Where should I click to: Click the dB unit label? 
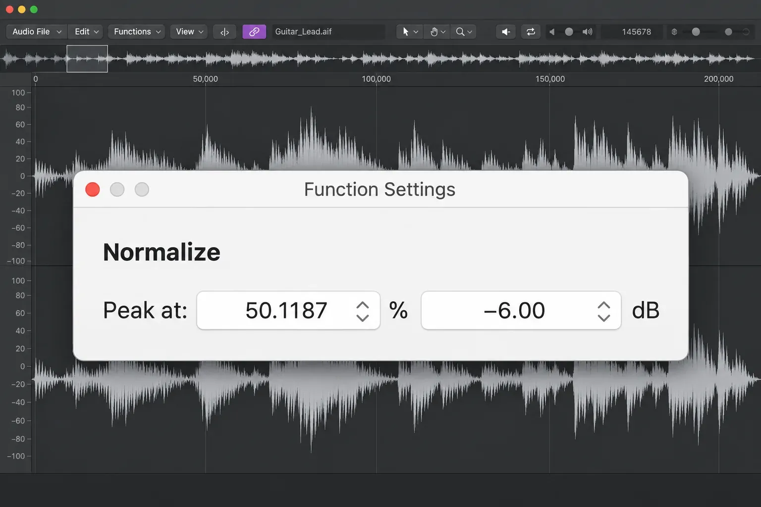click(646, 310)
